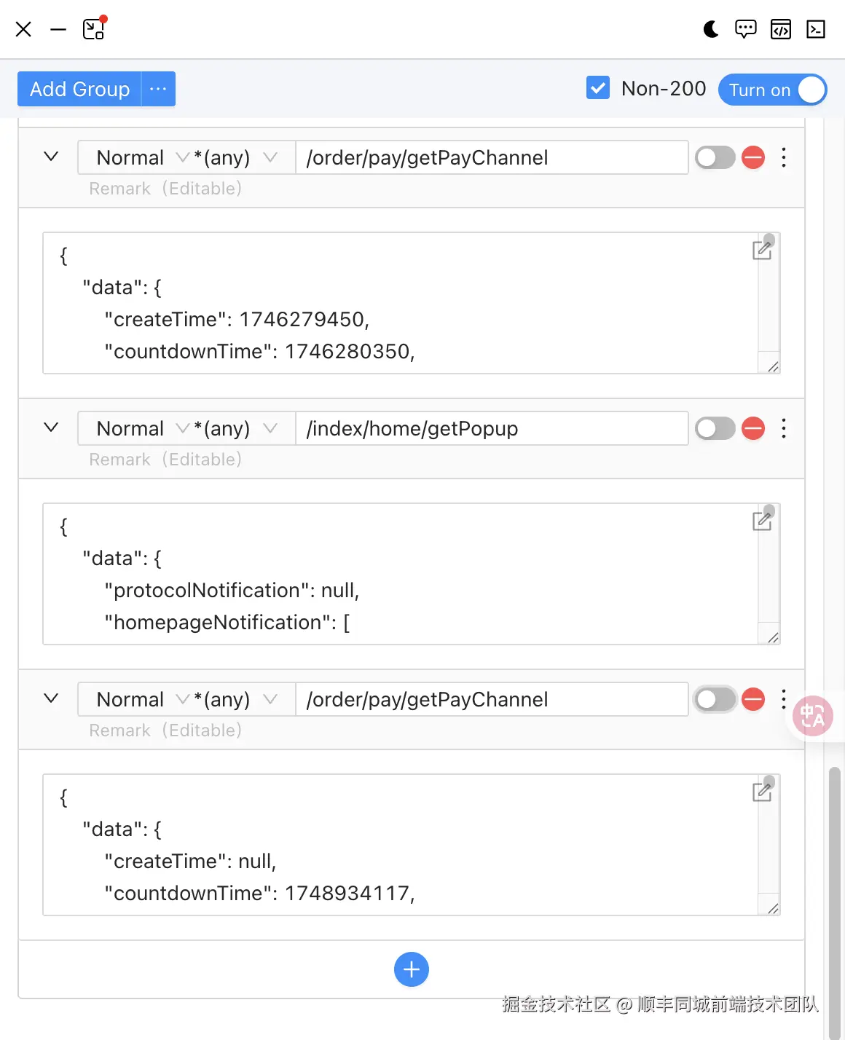Enable the /index/home/getPopup rule switch

[715, 428]
